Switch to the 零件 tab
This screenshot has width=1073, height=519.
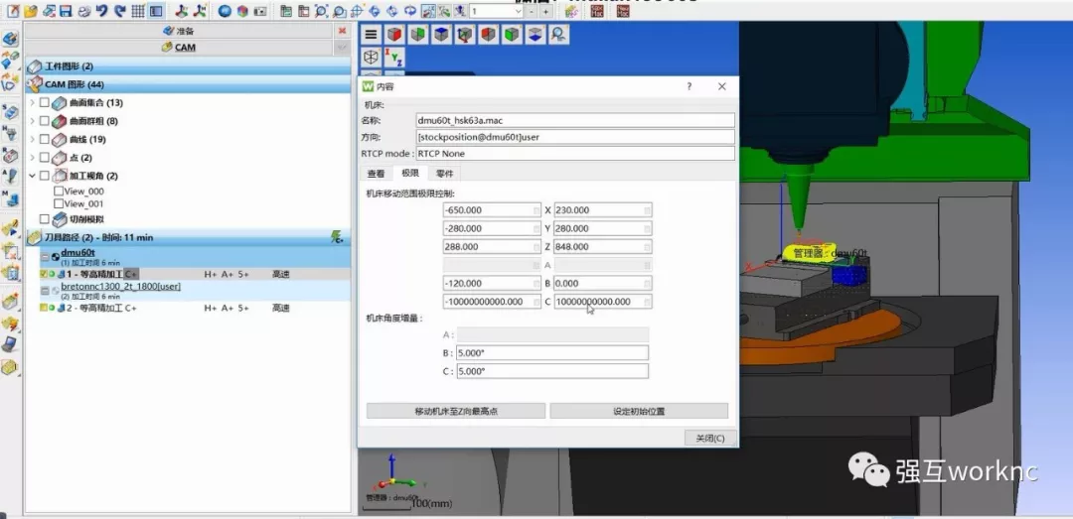(x=444, y=174)
